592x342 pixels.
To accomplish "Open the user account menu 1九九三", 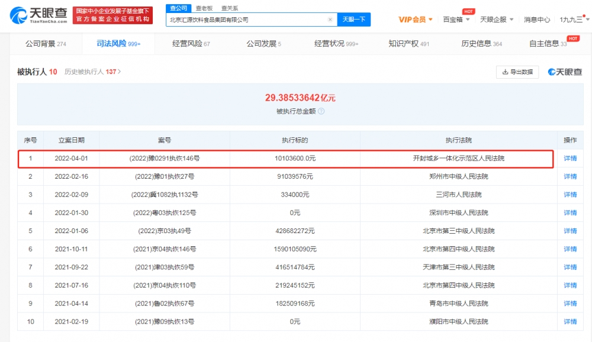I will 572,20.
